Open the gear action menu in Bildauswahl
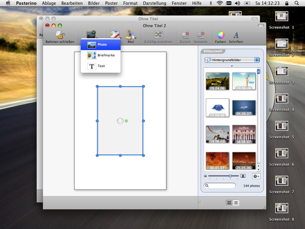The image size is (305, 229). [256, 176]
